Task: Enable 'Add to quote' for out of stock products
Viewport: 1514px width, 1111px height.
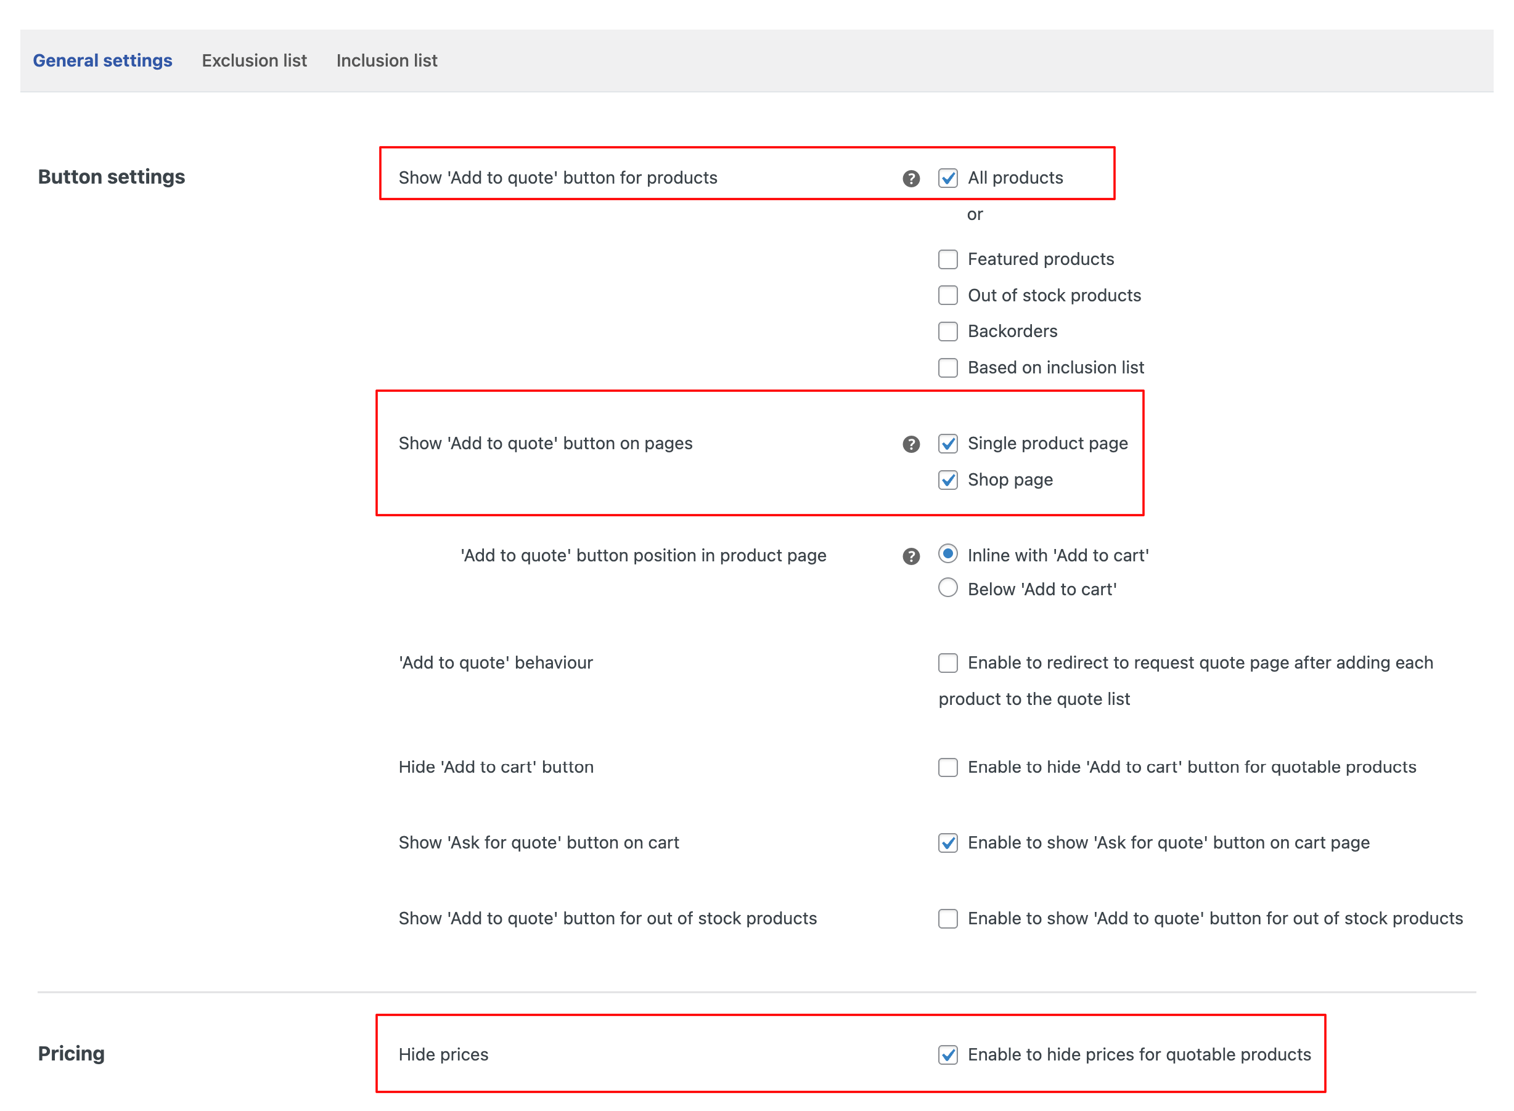Action: tap(947, 919)
